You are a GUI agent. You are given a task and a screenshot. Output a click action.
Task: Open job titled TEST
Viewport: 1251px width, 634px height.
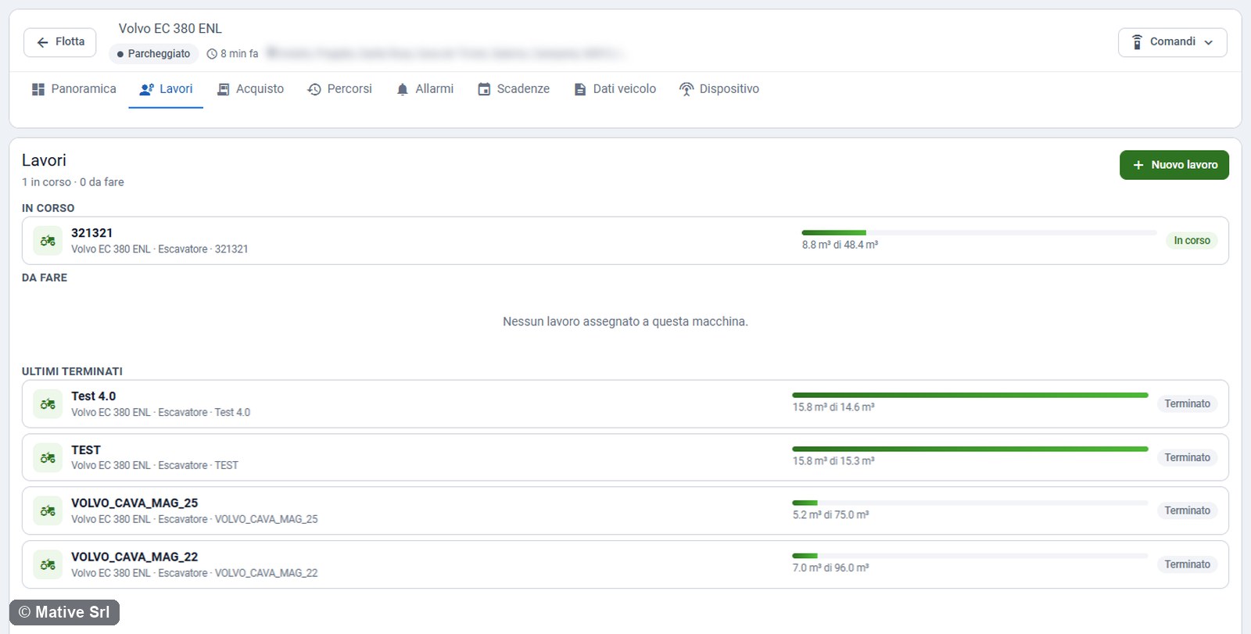86,450
